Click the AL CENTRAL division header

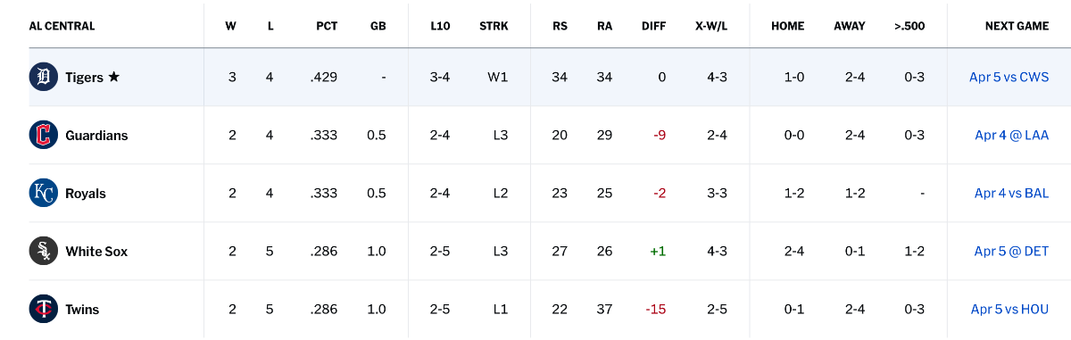tap(62, 26)
